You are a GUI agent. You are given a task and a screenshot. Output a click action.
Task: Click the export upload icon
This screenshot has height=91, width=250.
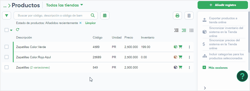click(204, 20)
